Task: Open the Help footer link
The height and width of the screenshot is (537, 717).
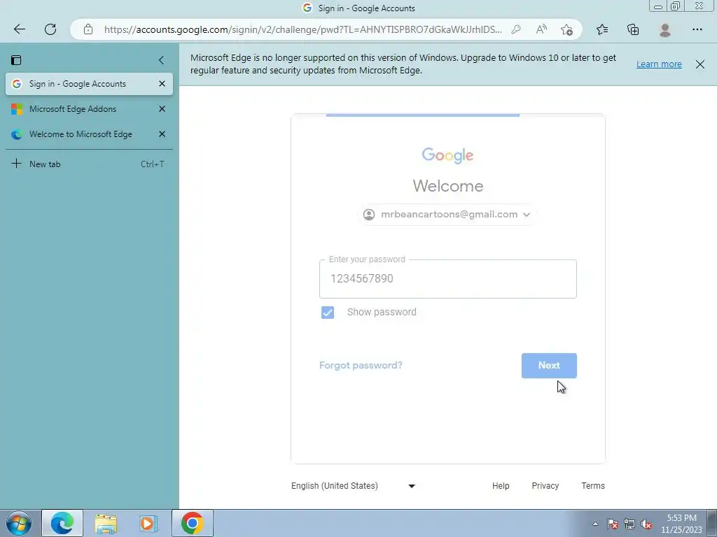Action: click(x=501, y=486)
